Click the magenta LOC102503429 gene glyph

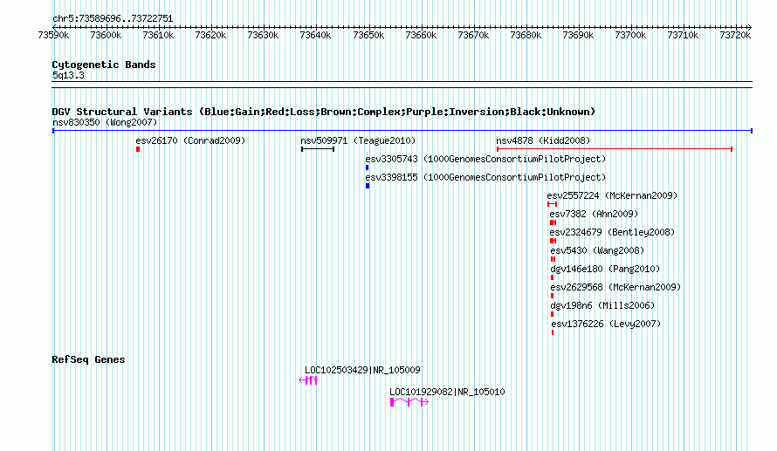tap(307, 380)
